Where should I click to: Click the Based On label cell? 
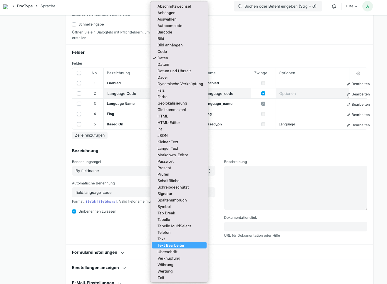click(x=127, y=124)
